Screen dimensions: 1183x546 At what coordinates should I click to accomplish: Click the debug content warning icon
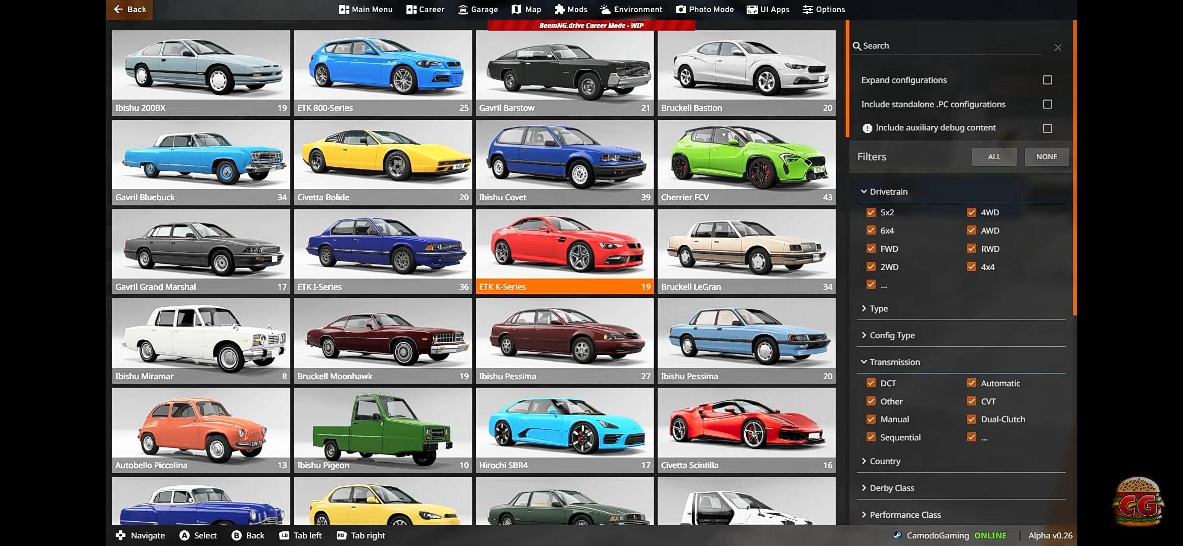[x=867, y=128]
